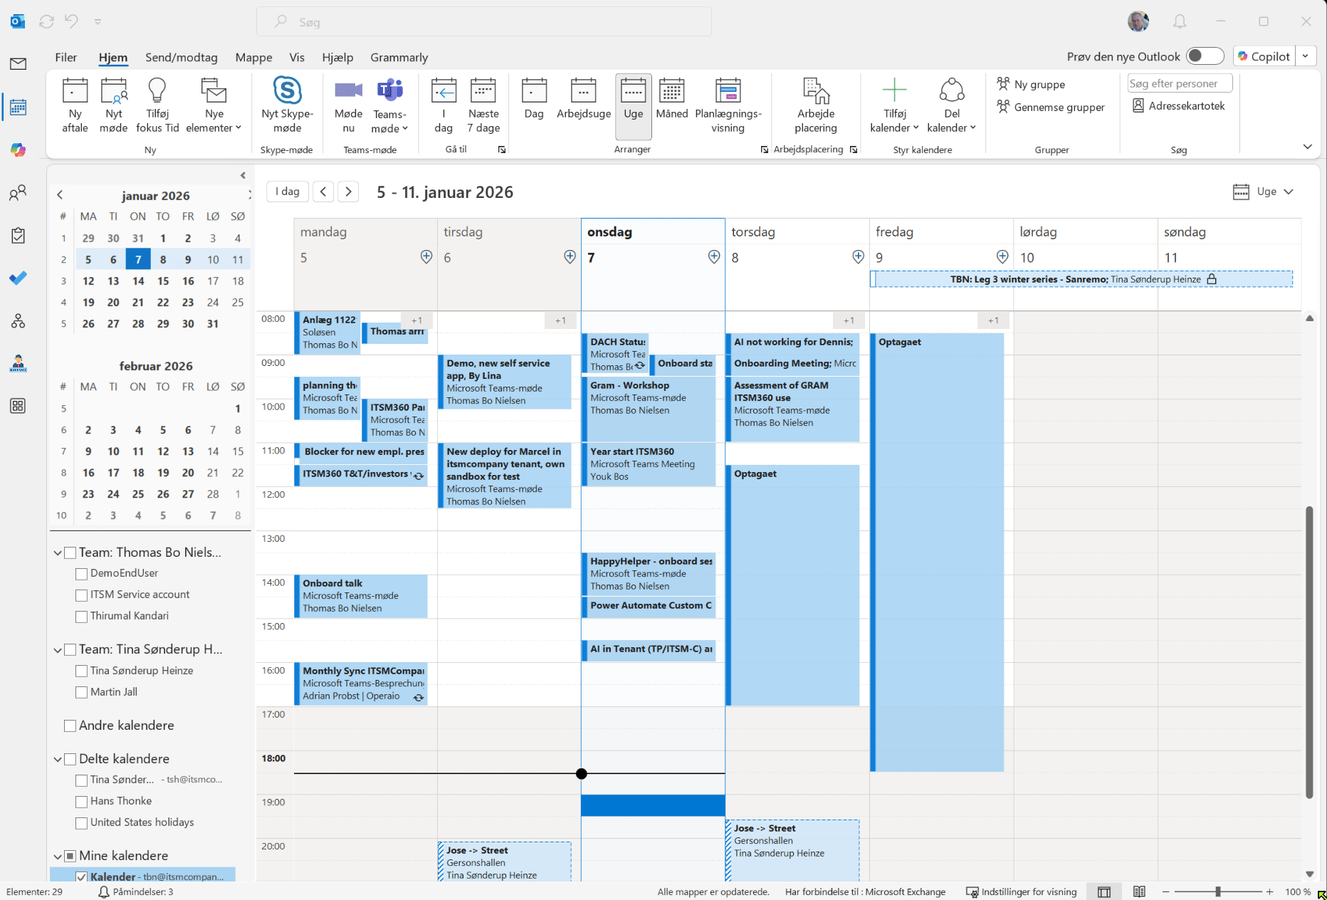Image resolution: width=1327 pixels, height=900 pixels.
Task: Open the Filer menu
Action: pos(65,58)
